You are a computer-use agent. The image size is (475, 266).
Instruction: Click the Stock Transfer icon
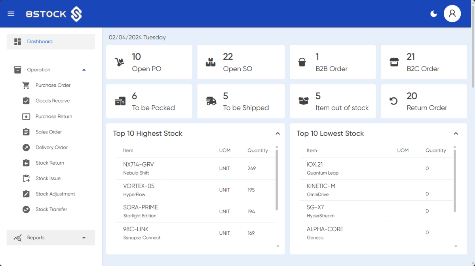(x=25, y=209)
